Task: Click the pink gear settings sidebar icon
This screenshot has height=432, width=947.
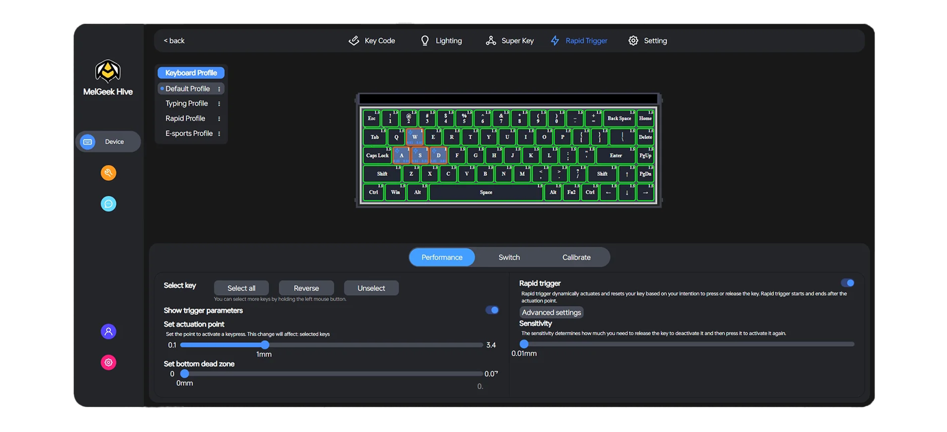Action: 108,362
